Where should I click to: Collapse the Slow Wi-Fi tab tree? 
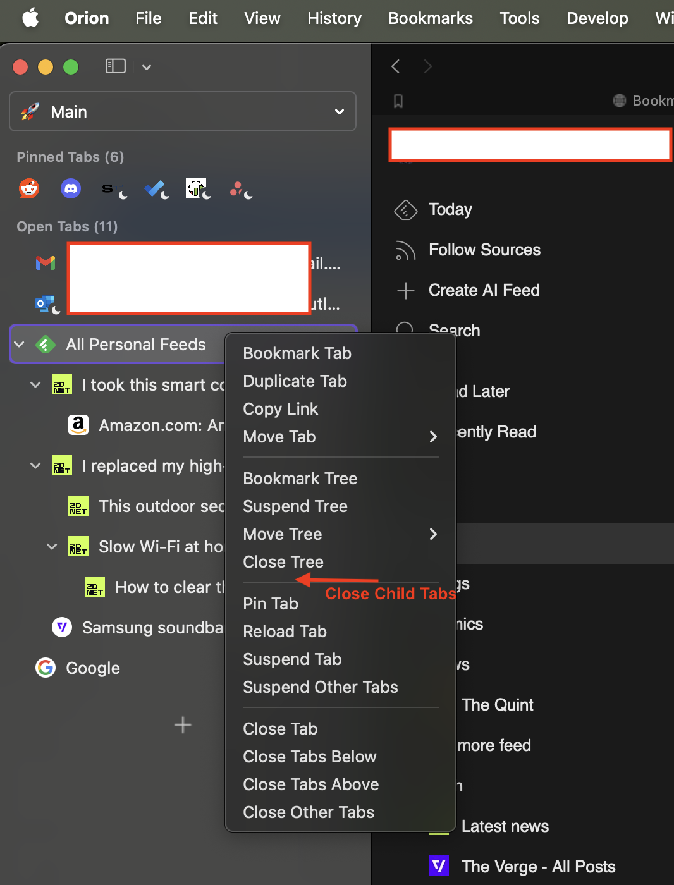coord(52,547)
